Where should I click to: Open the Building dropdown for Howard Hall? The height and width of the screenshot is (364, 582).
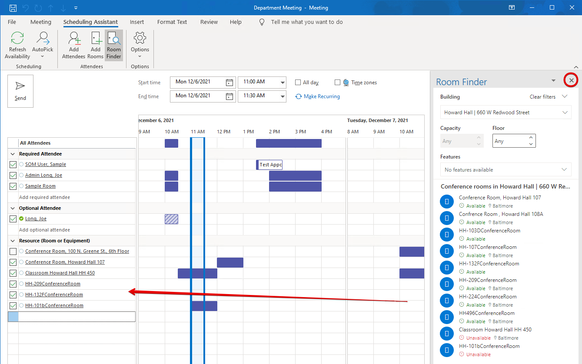click(565, 113)
